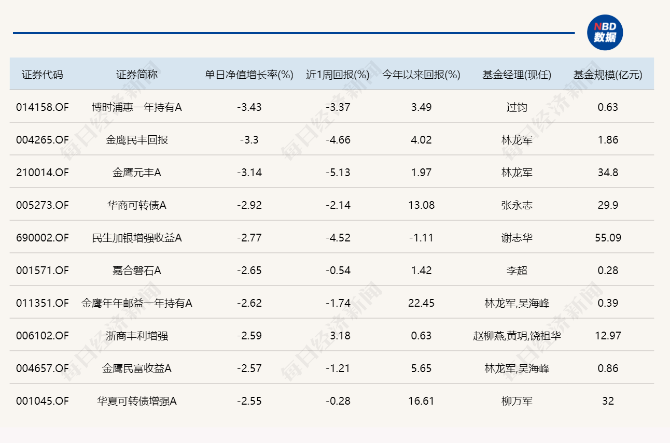
Task: Select code 014158.OF
Action: (x=43, y=107)
